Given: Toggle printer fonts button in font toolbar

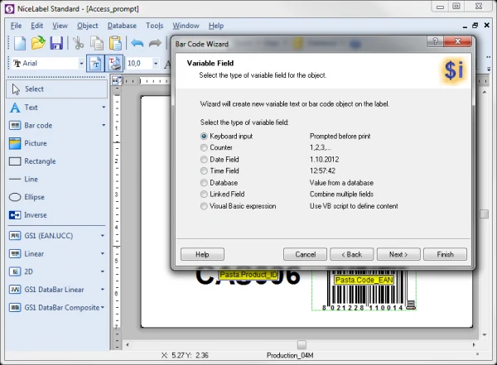Looking at the screenshot, I should click(x=113, y=64).
